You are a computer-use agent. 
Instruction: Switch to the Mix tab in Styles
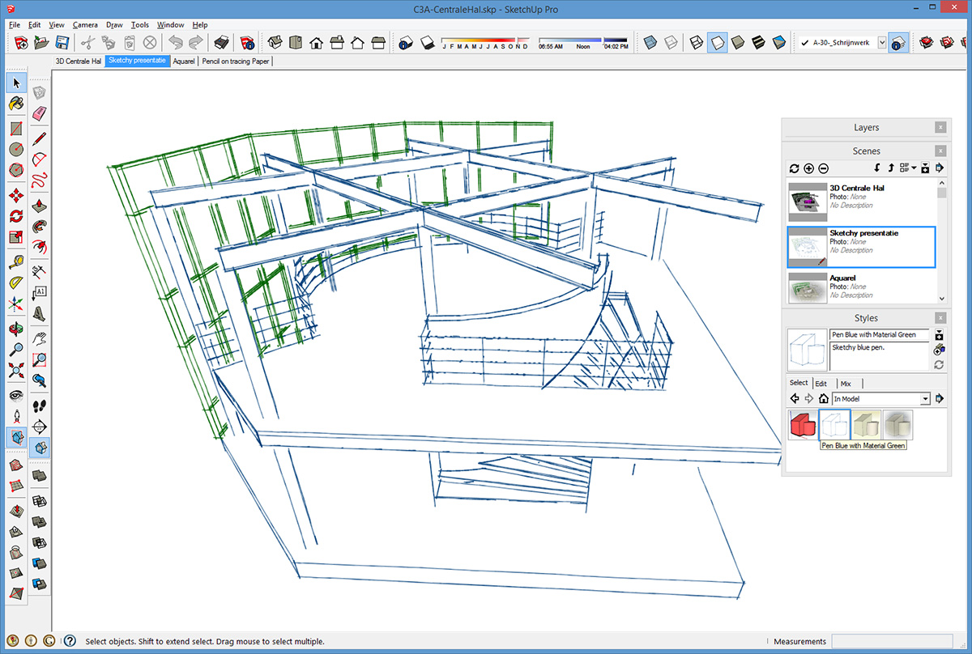click(x=846, y=384)
